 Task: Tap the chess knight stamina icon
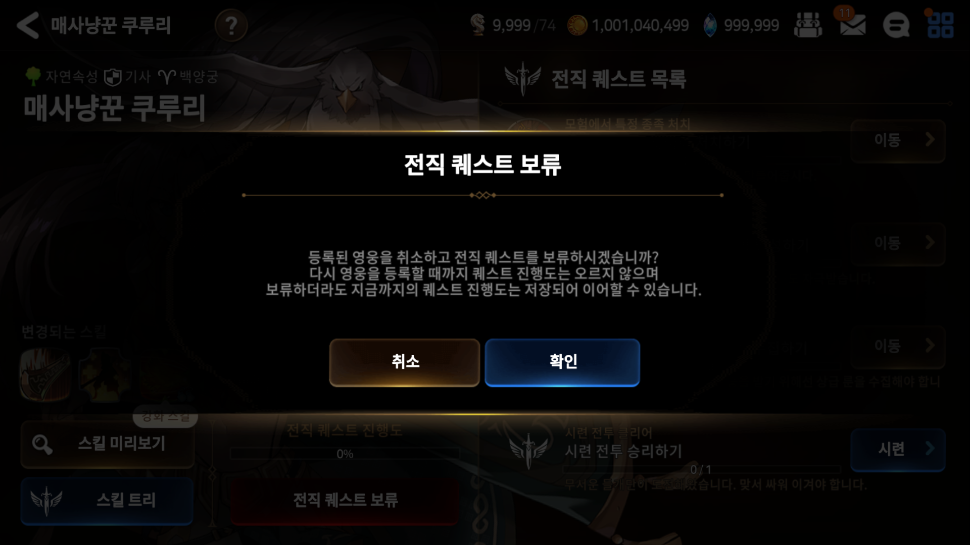pos(477,25)
